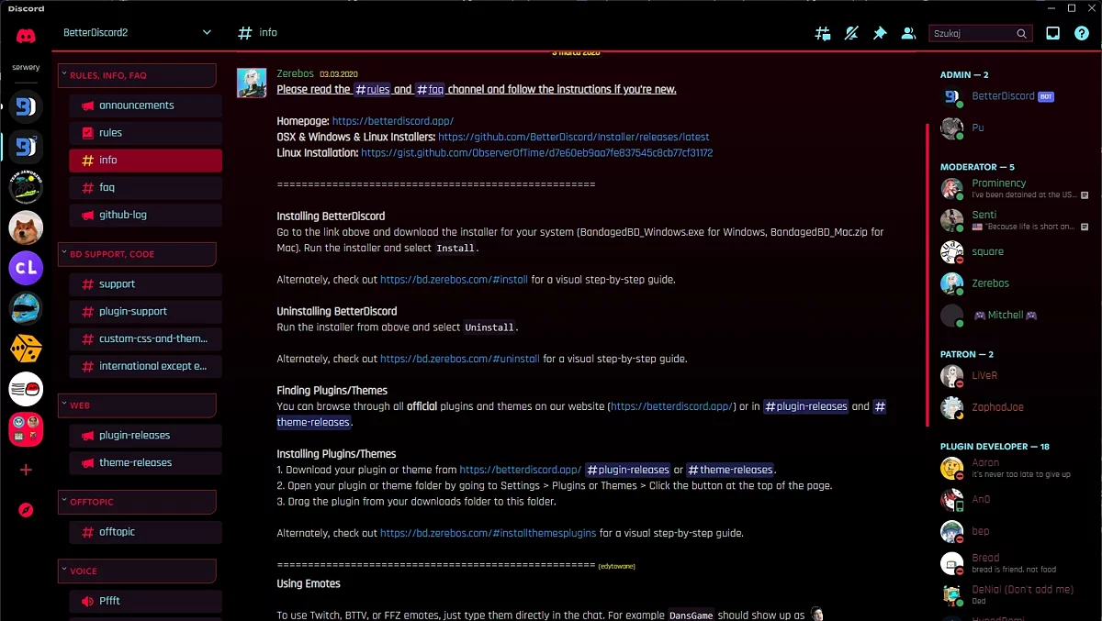Switch to the announcements channel

coord(145,105)
